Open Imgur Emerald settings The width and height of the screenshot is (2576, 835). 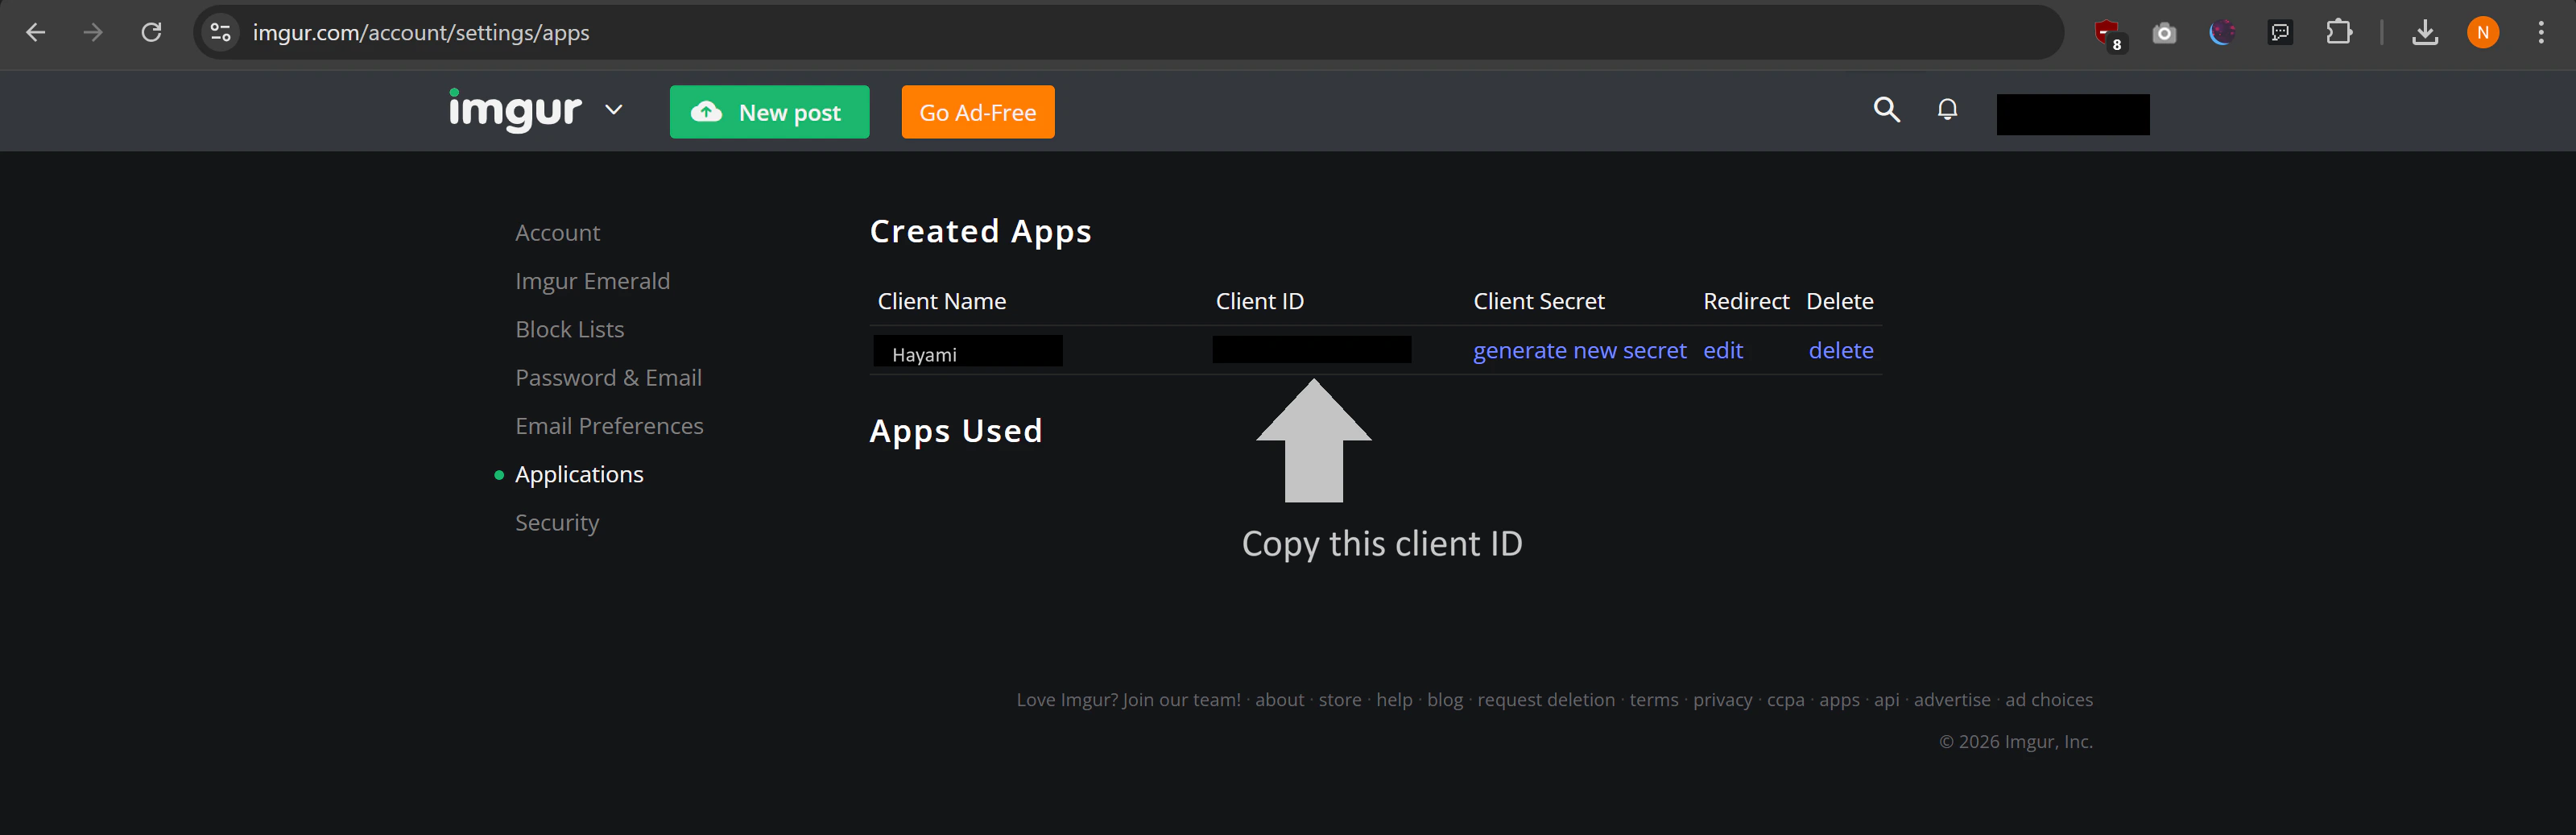tap(592, 281)
